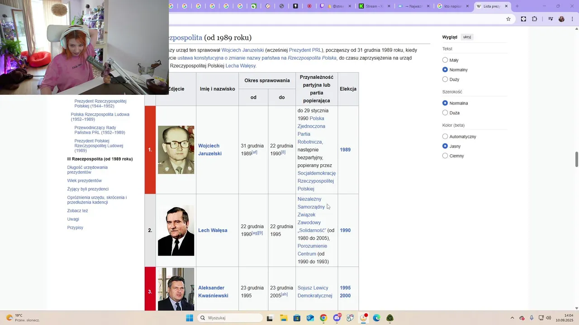Hide the Wygląd panel with ukryj
The height and width of the screenshot is (325, 579).
click(x=467, y=37)
